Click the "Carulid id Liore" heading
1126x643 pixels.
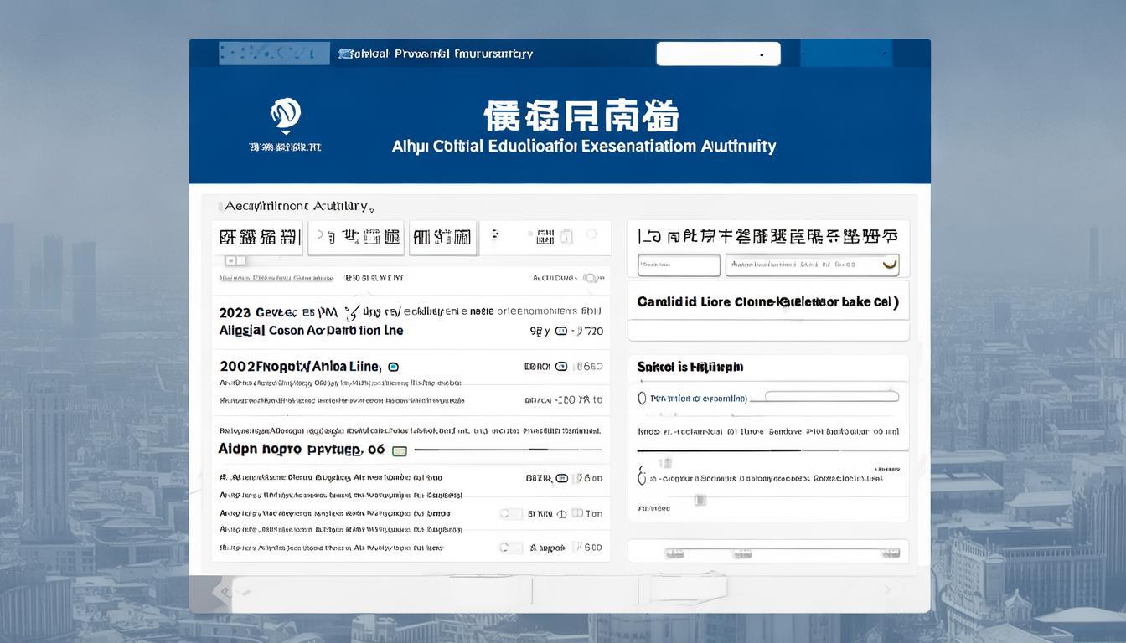(767, 302)
